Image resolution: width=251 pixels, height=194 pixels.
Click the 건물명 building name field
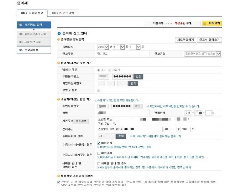pyautogui.click(x=143, y=129)
